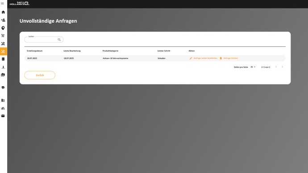Click the Unvollständige Anfragen heading
The width and height of the screenshot is (308, 173).
[x=48, y=21]
